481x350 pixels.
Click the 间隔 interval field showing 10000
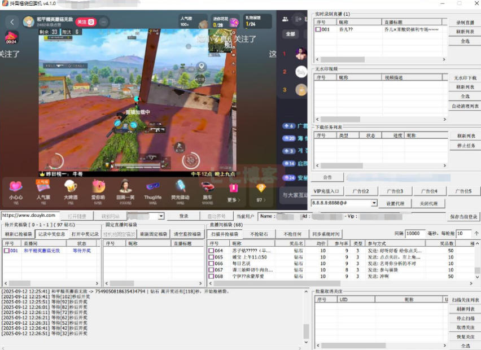point(416,233)
